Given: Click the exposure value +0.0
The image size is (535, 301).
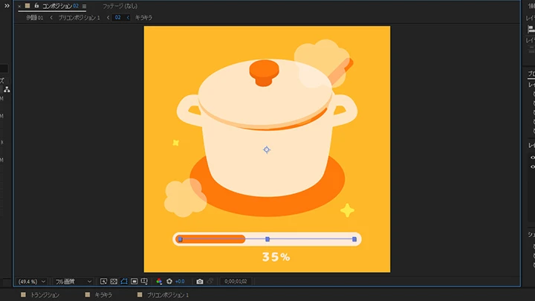Looking at the screenshot, I should coord(179,282).
